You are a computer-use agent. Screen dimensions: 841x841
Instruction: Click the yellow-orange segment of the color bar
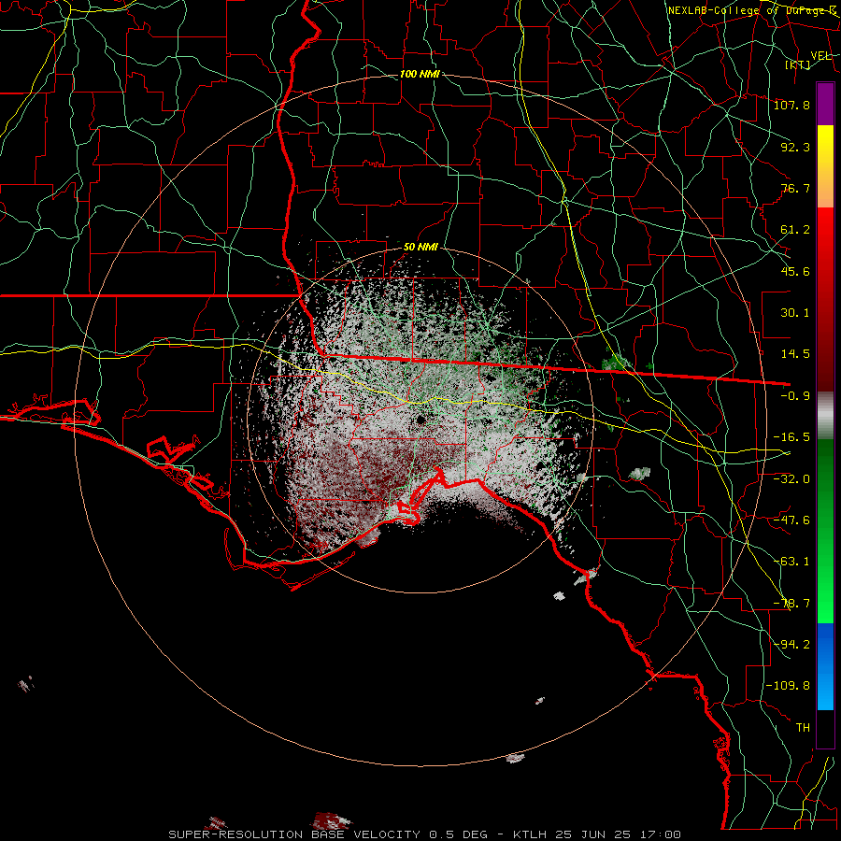point(825,166)
